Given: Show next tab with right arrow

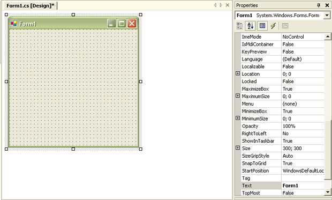Looking at the screenshot, I should point(221,5).
